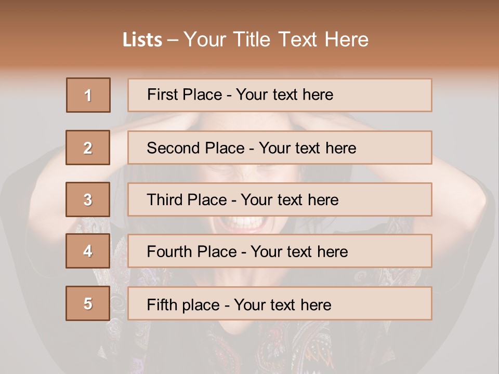Image resolution: width=499 pixels, height=374 pixels.
Task: Click the bold word "Lists" in title
Action: click(142, 40)
